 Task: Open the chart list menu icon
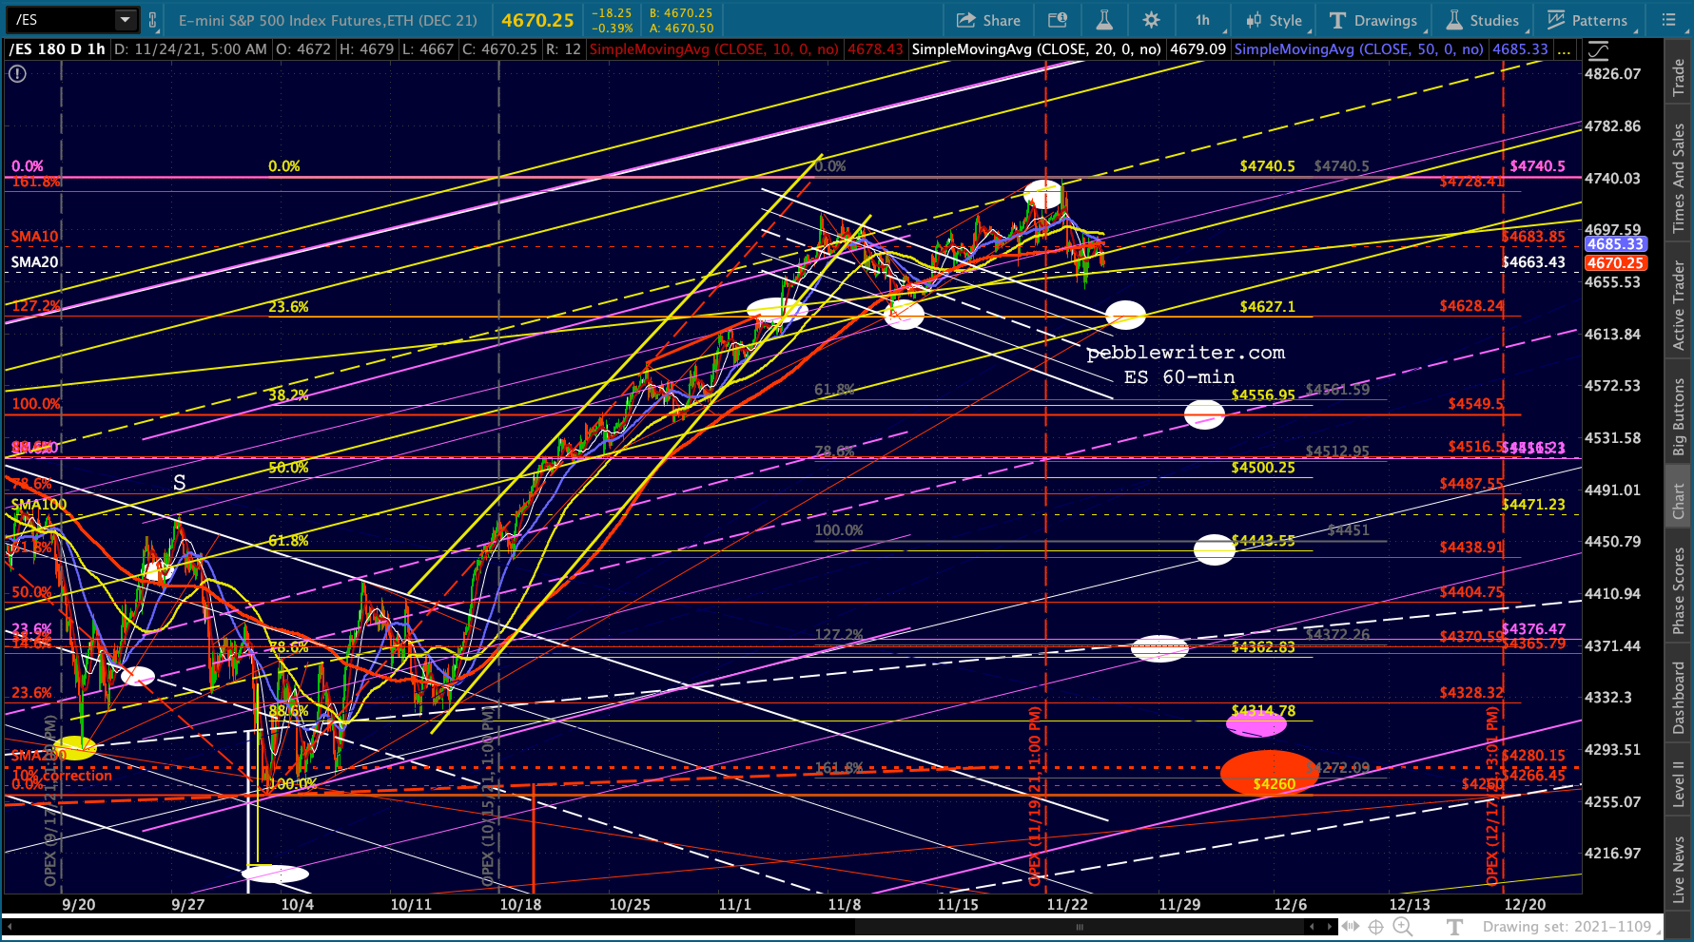(x=1668, y=20)
